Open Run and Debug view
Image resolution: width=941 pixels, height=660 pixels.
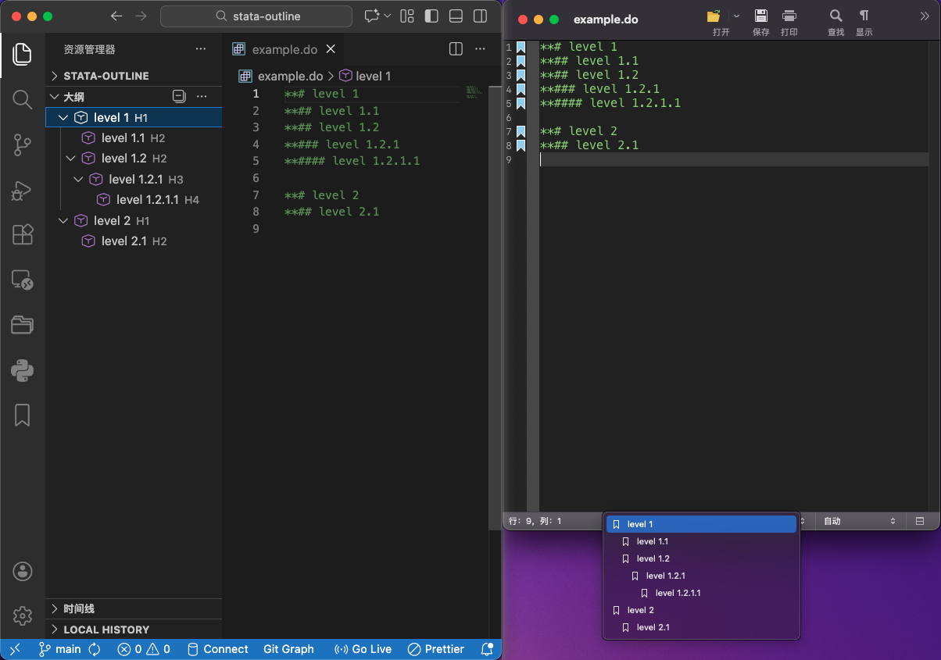pyautogui.click(x=22, y=190)
